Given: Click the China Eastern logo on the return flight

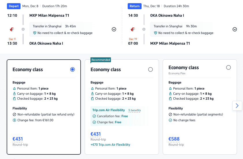Looking at the screenshot, I should click(x=133, y=29).
